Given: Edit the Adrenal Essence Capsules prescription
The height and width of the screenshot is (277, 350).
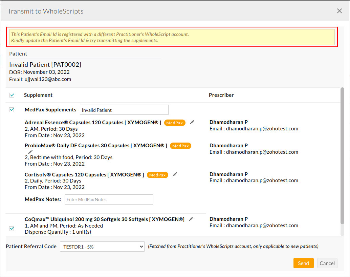Looking at the screenshot, I should 192,123.
